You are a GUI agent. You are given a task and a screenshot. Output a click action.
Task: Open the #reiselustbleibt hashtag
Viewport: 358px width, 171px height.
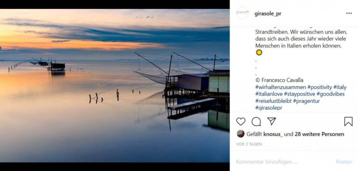pos(273,101)
